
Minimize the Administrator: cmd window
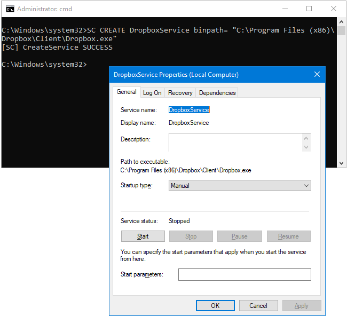coord(285,9)
